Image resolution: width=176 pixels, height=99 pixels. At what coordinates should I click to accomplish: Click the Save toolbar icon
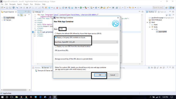tap(7, 8)
